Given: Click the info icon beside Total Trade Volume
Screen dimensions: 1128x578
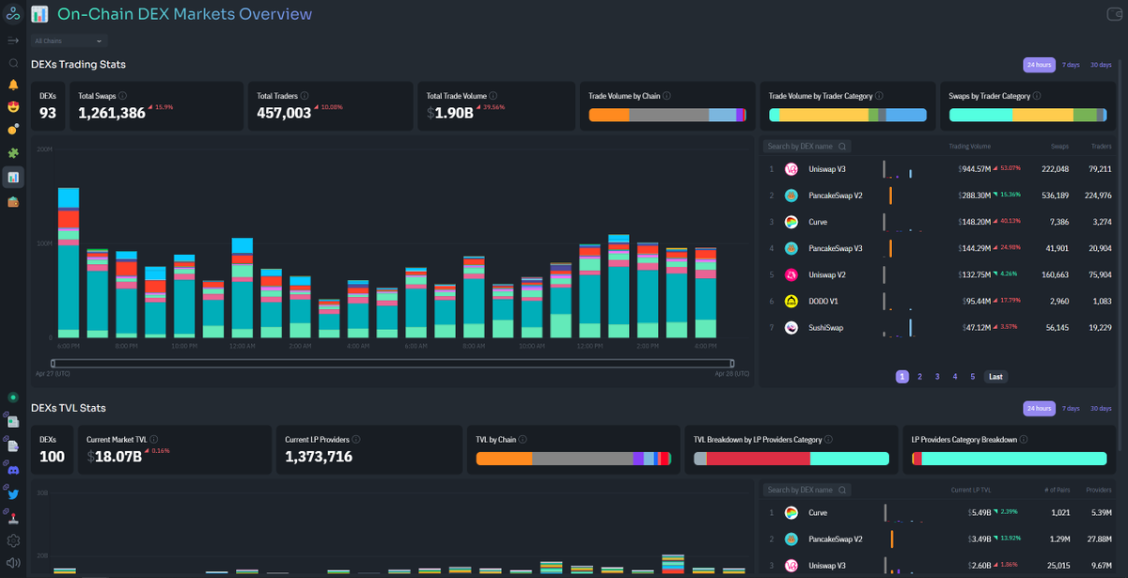Looking at the screenshot, I should point(493,96).
